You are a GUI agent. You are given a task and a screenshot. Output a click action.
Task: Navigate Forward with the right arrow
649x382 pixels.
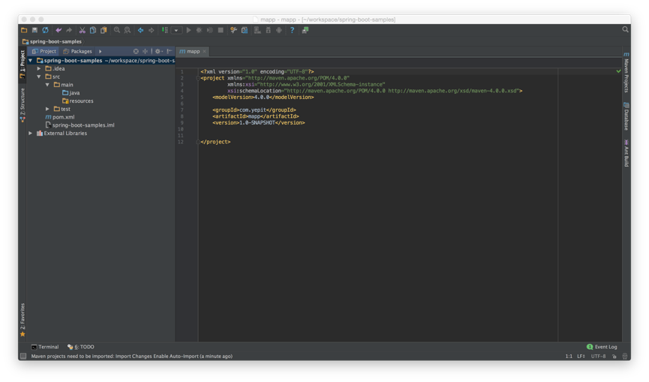pos(152,30)
